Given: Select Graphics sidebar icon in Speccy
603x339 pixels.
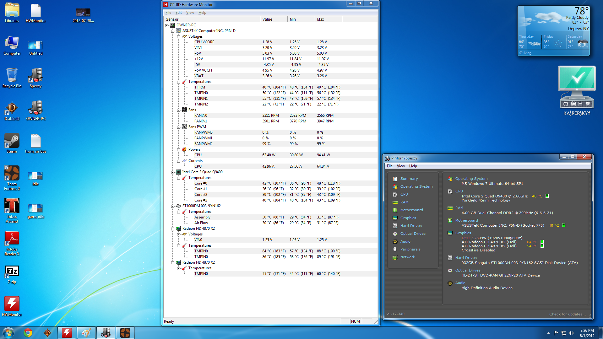Looking at the screenshot, I should [x=395, y=218].
